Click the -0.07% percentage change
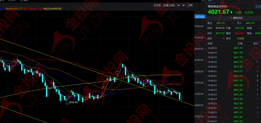This screenshot has height=123, width=261. point(248,13)
